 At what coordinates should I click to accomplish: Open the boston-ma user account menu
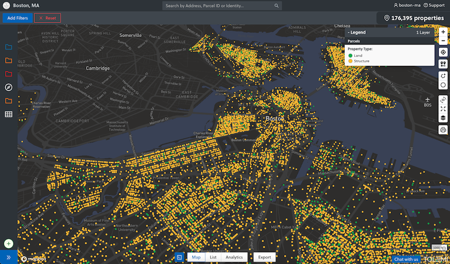pos(407,5)
